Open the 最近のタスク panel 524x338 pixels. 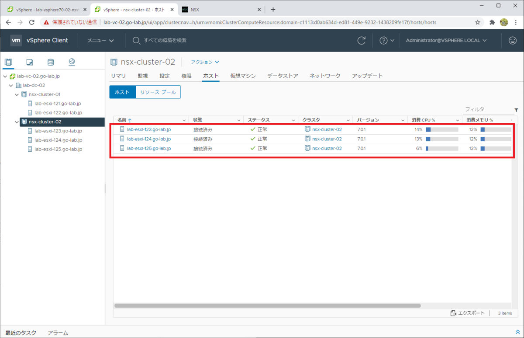point(21,333)
